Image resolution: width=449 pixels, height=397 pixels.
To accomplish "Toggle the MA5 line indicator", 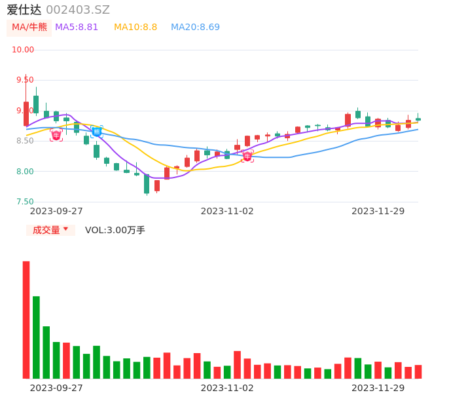I will (x=77, y=28).
